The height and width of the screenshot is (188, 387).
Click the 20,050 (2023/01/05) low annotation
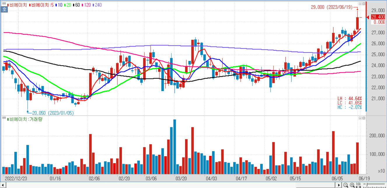coord(53,113)
